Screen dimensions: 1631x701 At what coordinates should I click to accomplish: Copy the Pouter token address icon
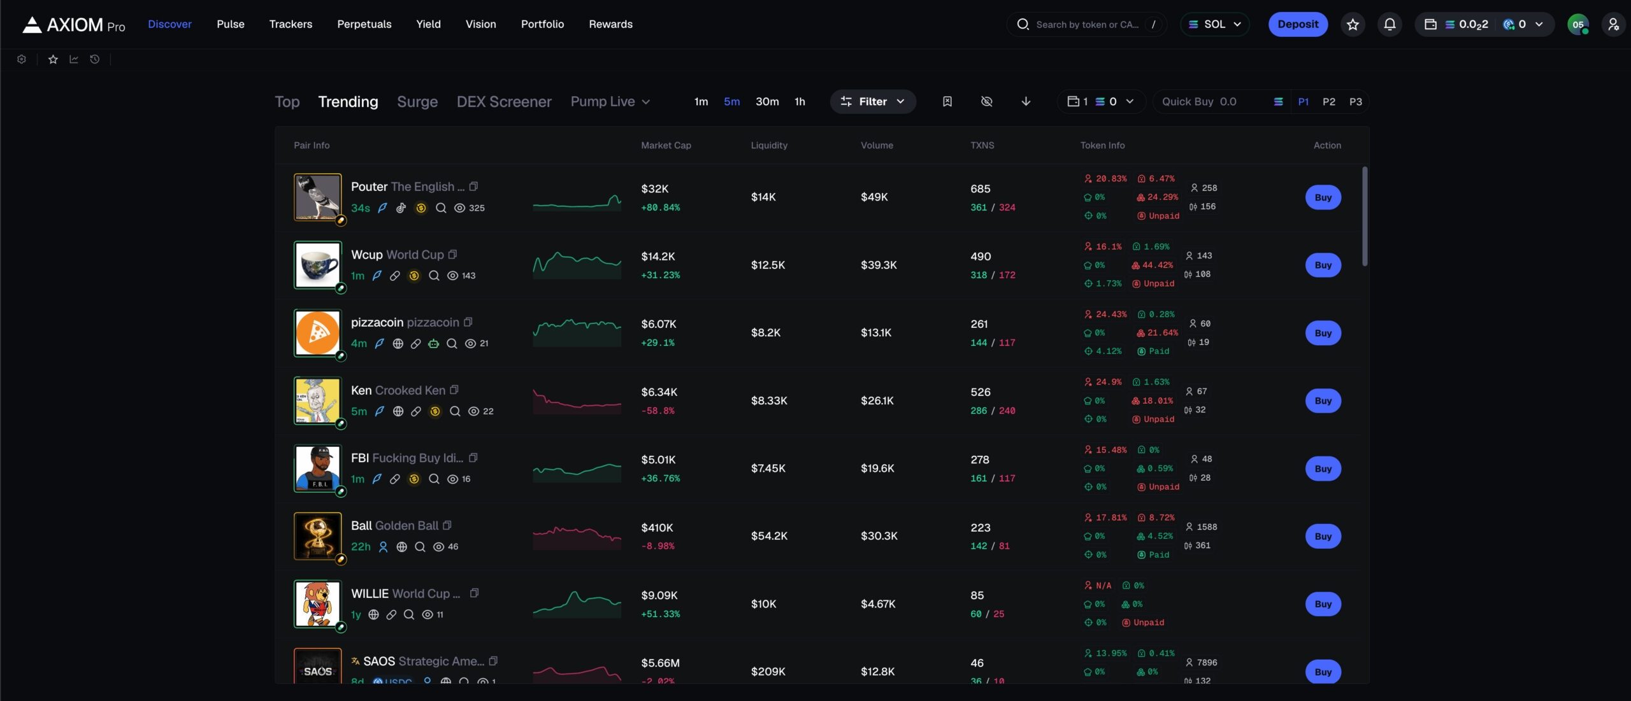click(473, 187)
